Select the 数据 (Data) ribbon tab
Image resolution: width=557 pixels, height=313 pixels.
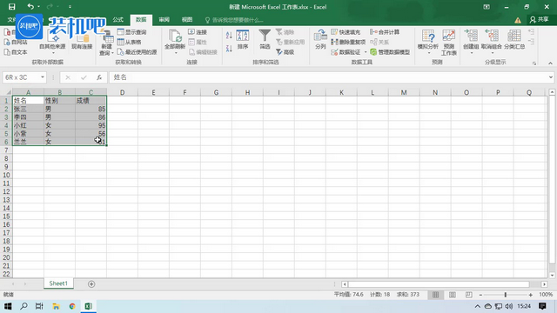click(141, 19)
